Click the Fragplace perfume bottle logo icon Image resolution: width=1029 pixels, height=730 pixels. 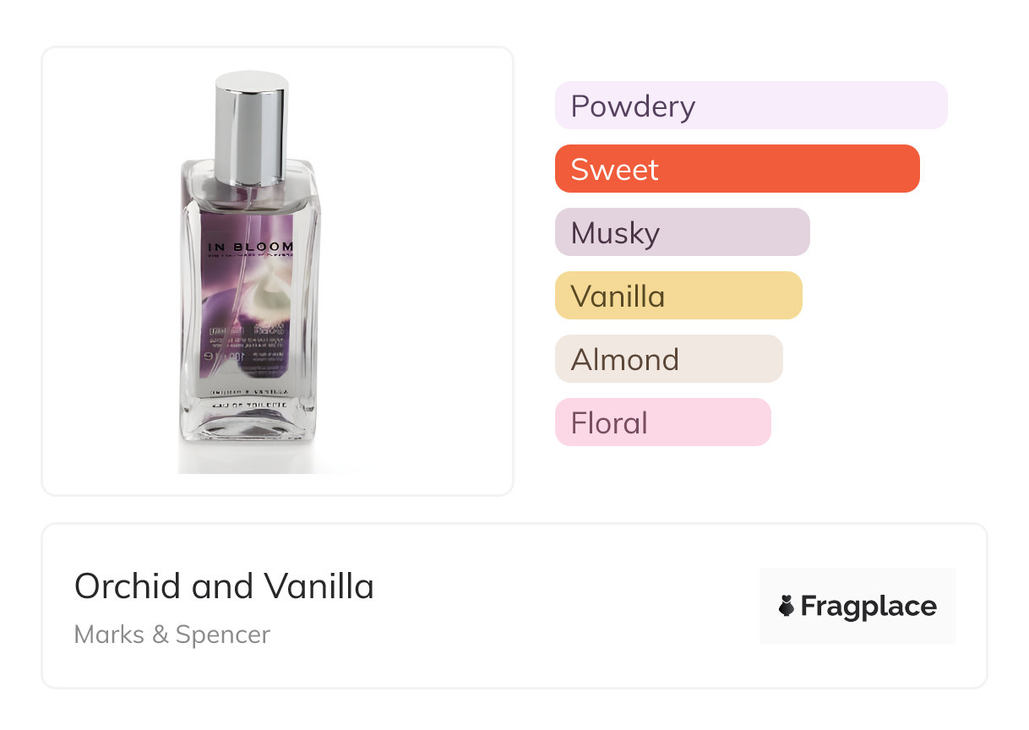(x=787, y=606)
